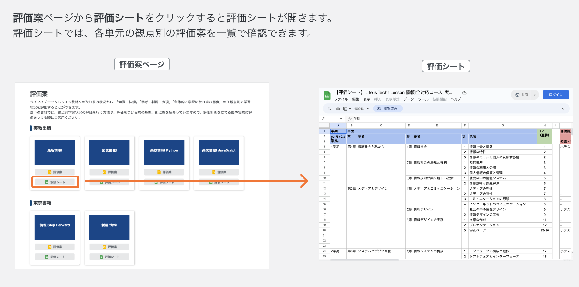
Task: Click cell インターネットのコミュニケーション
Action: pos(503,204)
